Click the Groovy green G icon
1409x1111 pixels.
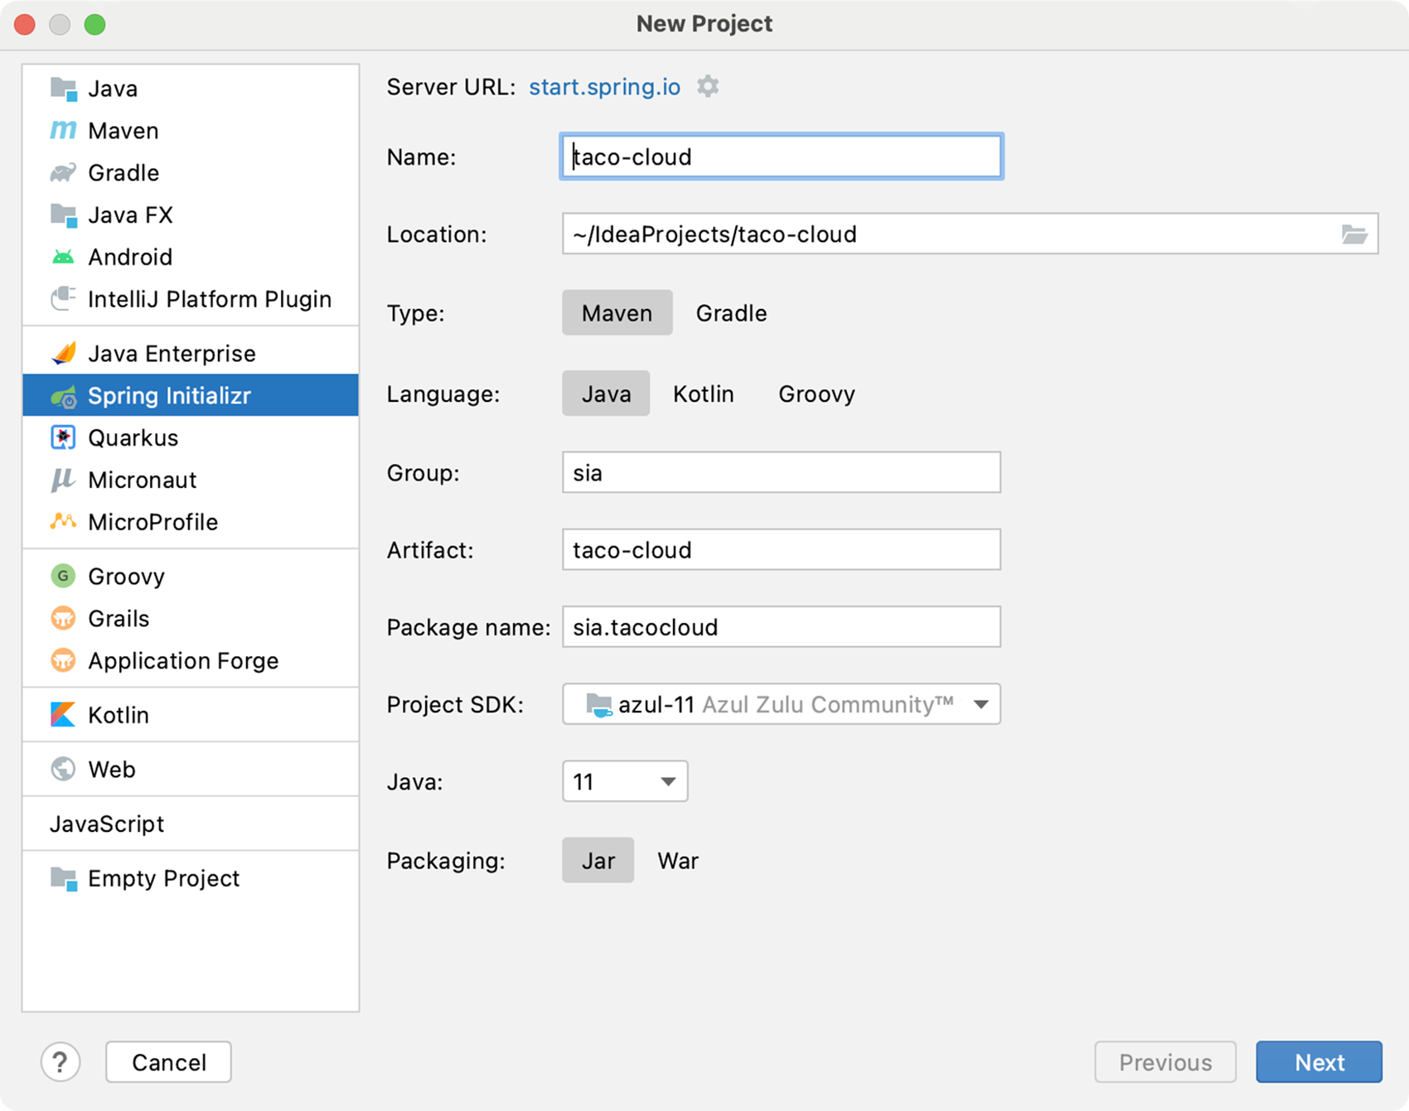point(64,577)
